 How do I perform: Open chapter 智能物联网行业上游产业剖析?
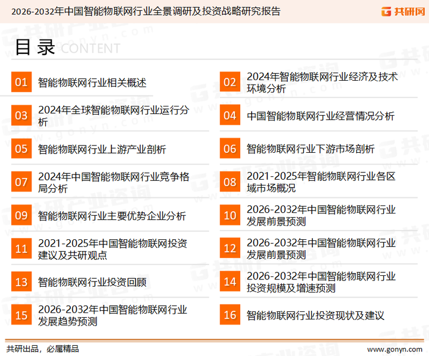[x=102, y=149]
